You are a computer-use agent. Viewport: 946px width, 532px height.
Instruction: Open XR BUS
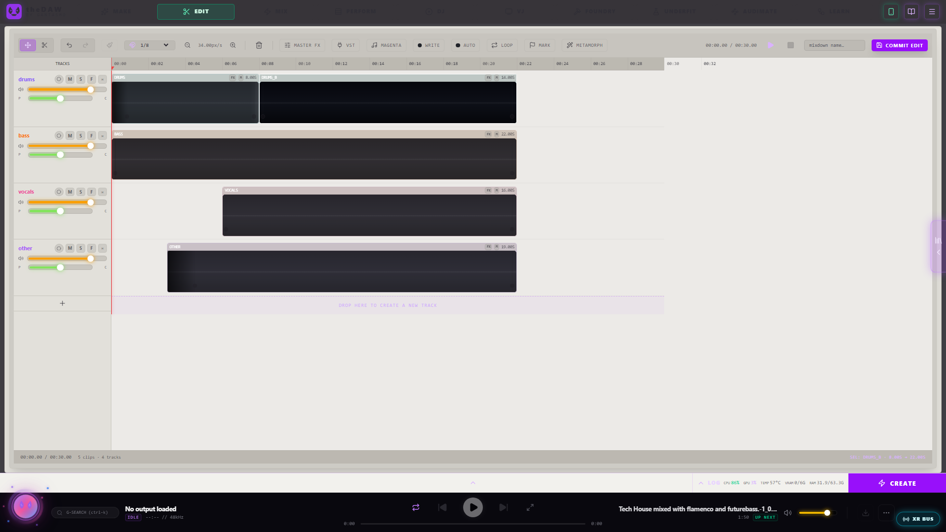(x=918, y=519)
